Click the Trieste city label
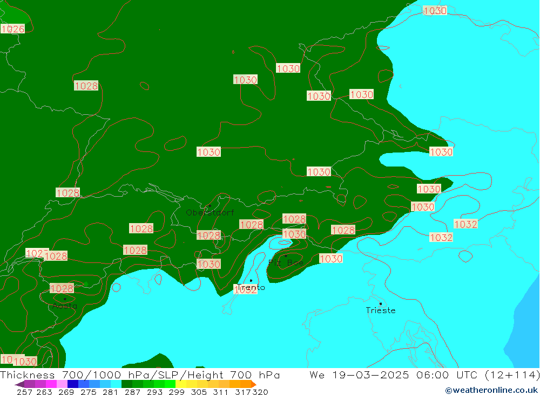Image resolution: width=540 pixels, height=395 pixels. [x=381, y=310]
